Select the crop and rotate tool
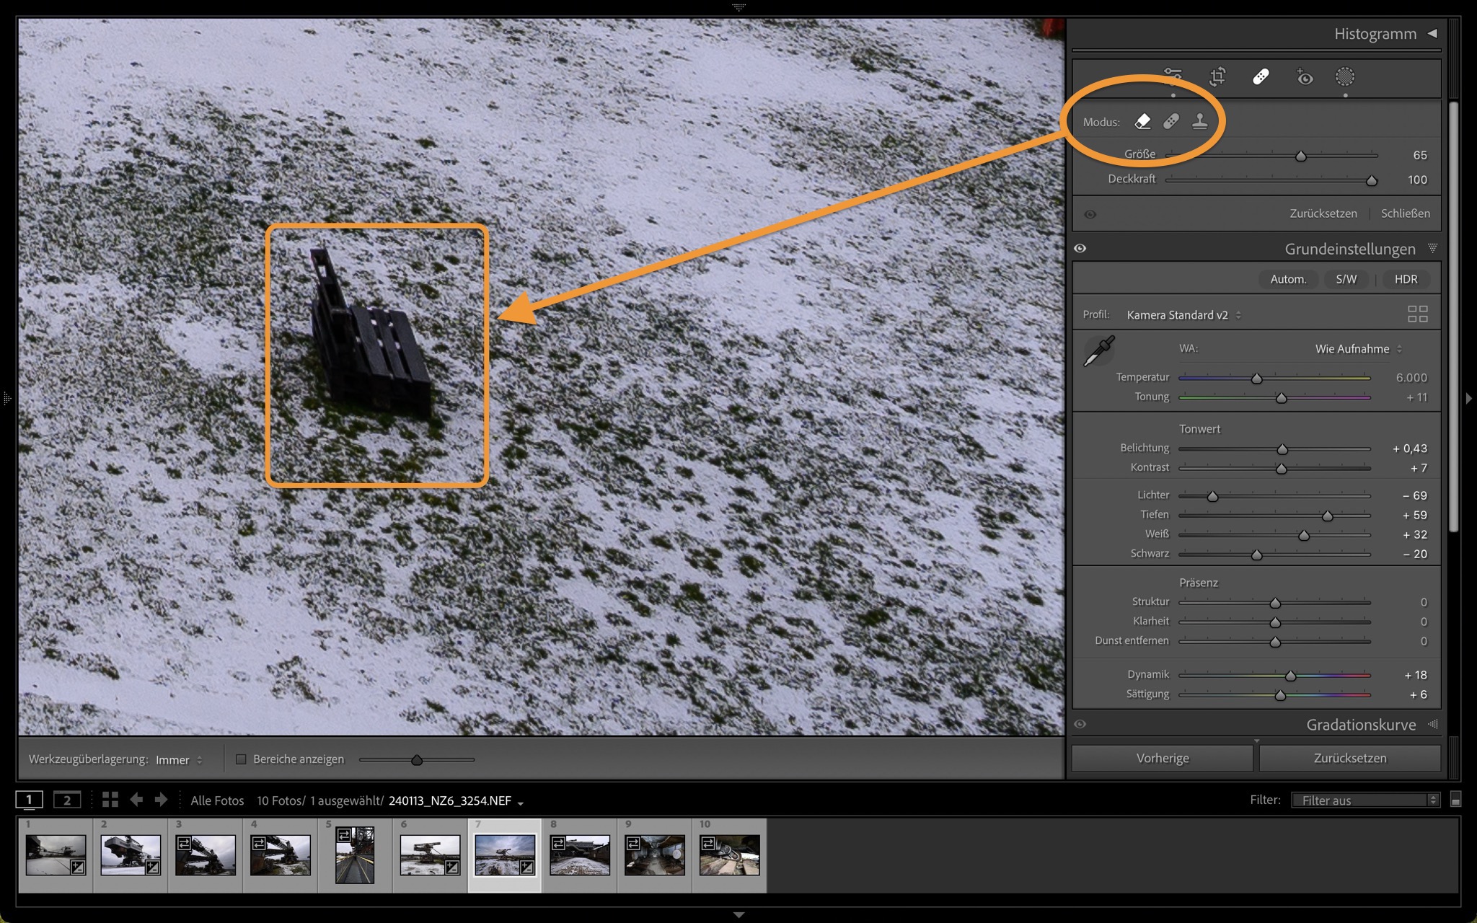This screenshot has height=923, width=1477. pyautogui.click(x=1217, y=77)
